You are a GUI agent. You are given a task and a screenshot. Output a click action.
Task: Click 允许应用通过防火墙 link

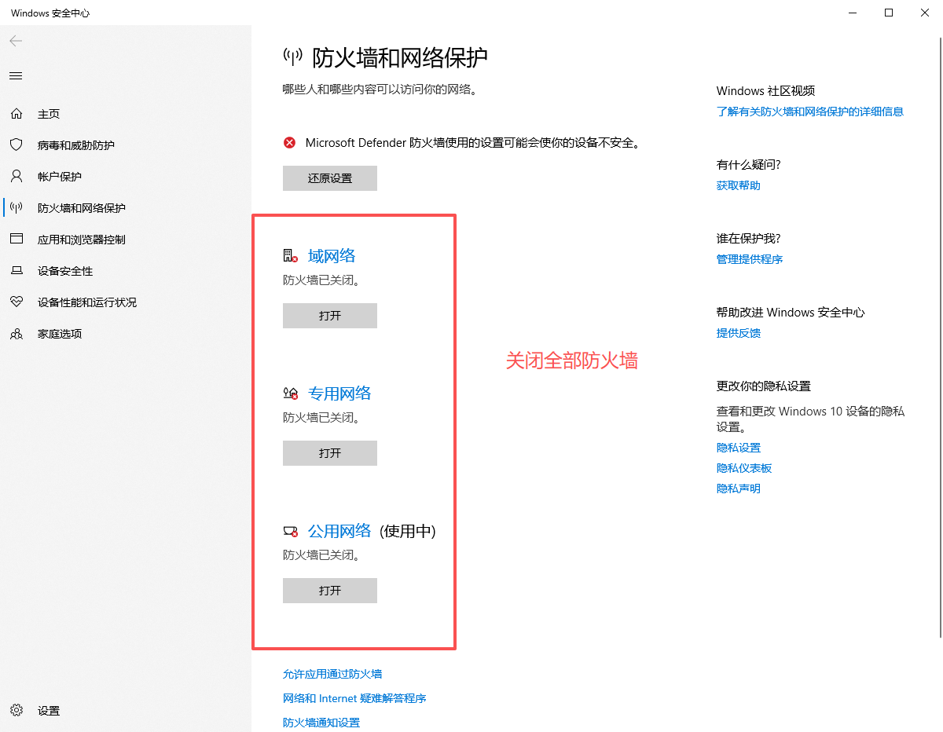tap(332, 674)
